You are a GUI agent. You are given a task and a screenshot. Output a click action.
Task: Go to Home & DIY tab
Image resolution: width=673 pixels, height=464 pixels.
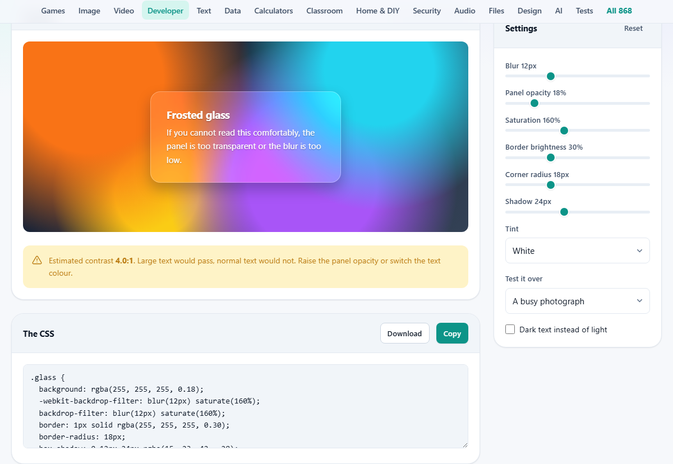click(x=378, y=11)
